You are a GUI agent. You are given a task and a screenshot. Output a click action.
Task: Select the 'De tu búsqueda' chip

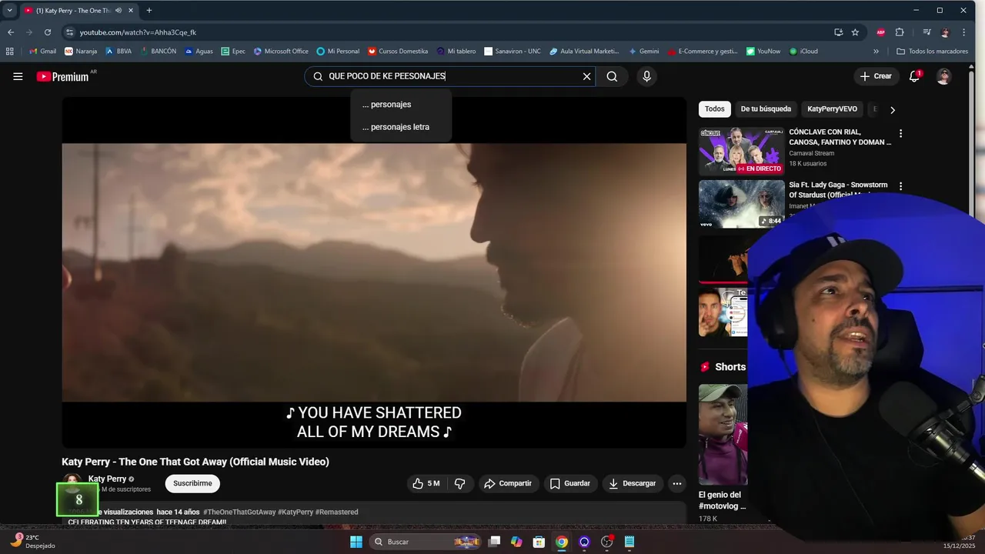[x=766, y=108]
